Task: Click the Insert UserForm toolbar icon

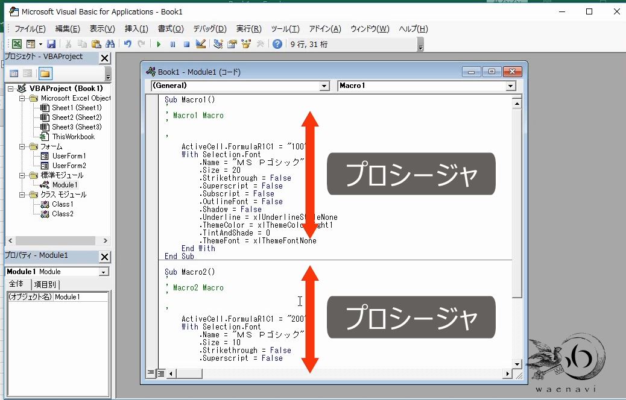Action: click(x=30, y=44)
